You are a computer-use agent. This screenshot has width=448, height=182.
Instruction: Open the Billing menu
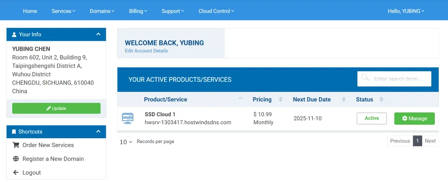tap(138, 11)
